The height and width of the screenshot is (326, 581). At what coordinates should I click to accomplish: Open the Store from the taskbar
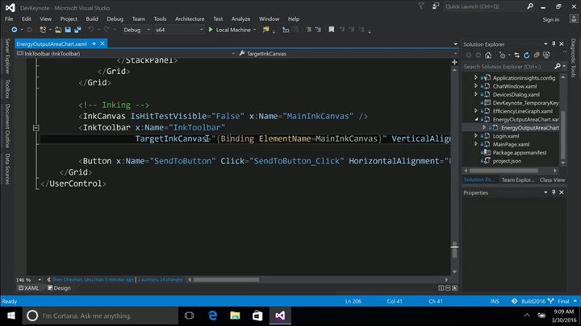(x=257, y=316)
